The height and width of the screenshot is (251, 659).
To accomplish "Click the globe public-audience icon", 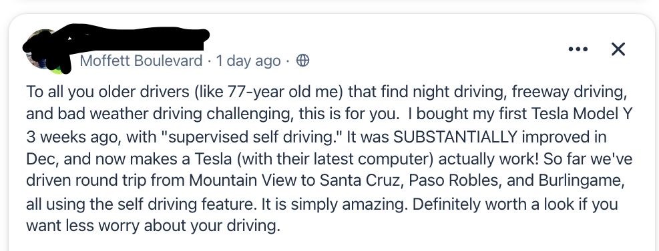I will [302, 61].
